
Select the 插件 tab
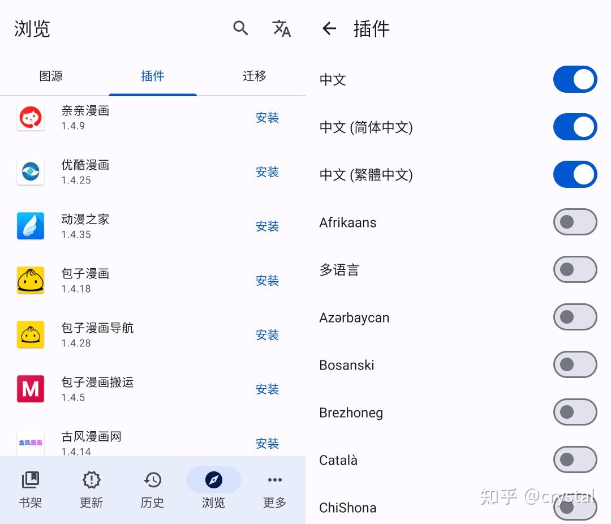click(153, 76)
